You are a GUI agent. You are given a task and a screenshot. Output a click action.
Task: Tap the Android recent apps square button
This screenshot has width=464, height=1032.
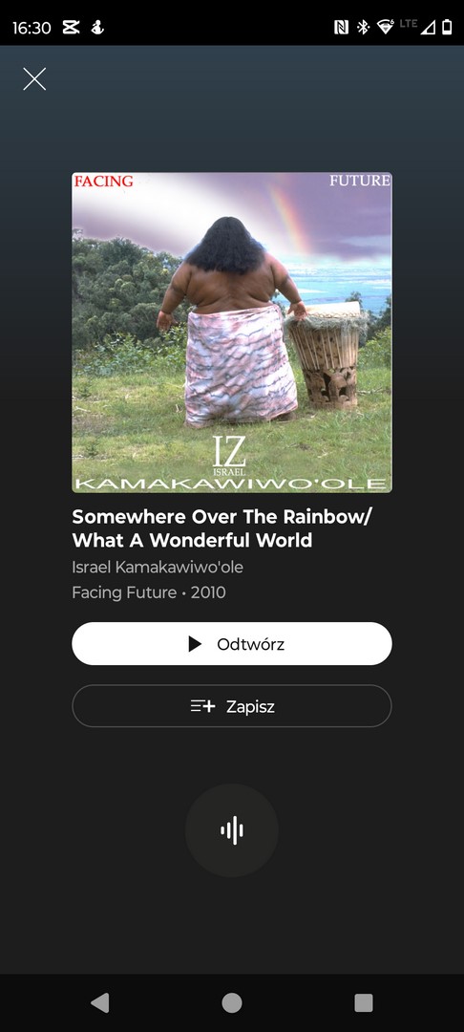pyautogui.click(x=364, y=1003)
